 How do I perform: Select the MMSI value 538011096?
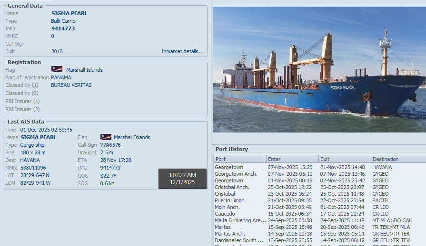33,168
